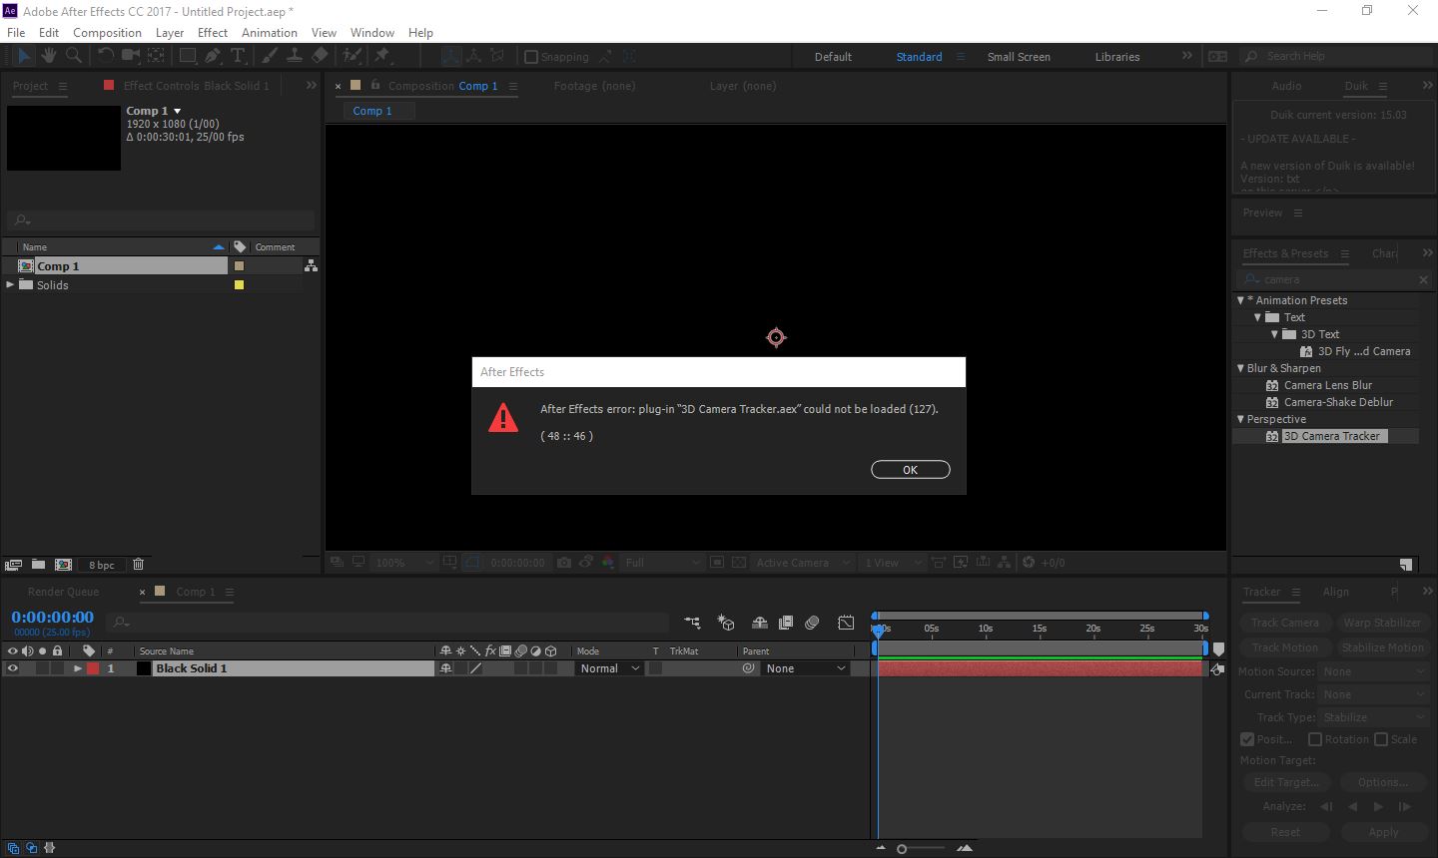Hide Black Solid 1 layer video

(12, 668)
